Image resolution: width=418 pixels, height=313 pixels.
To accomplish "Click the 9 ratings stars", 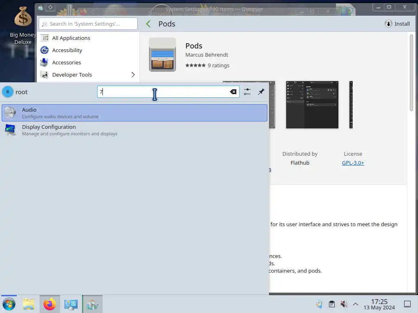I will 196,65.
